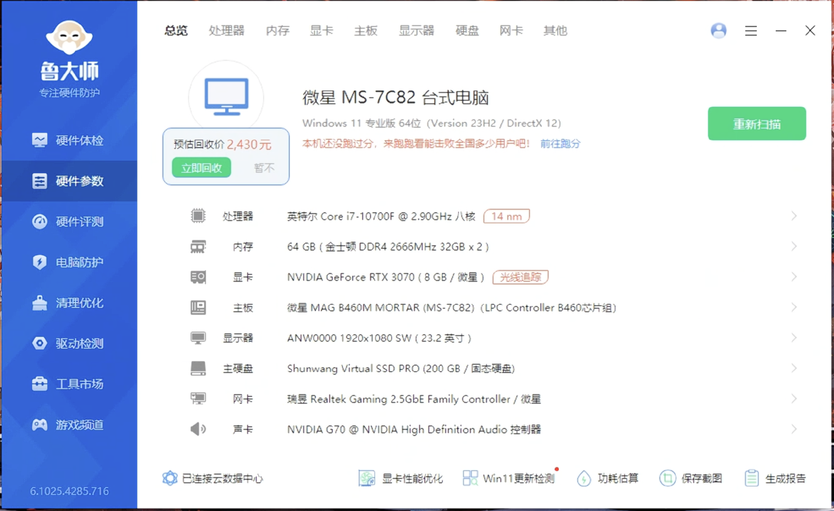Click 保存截图 to save screenshot
834x511 pixels.
click(691, 478)
